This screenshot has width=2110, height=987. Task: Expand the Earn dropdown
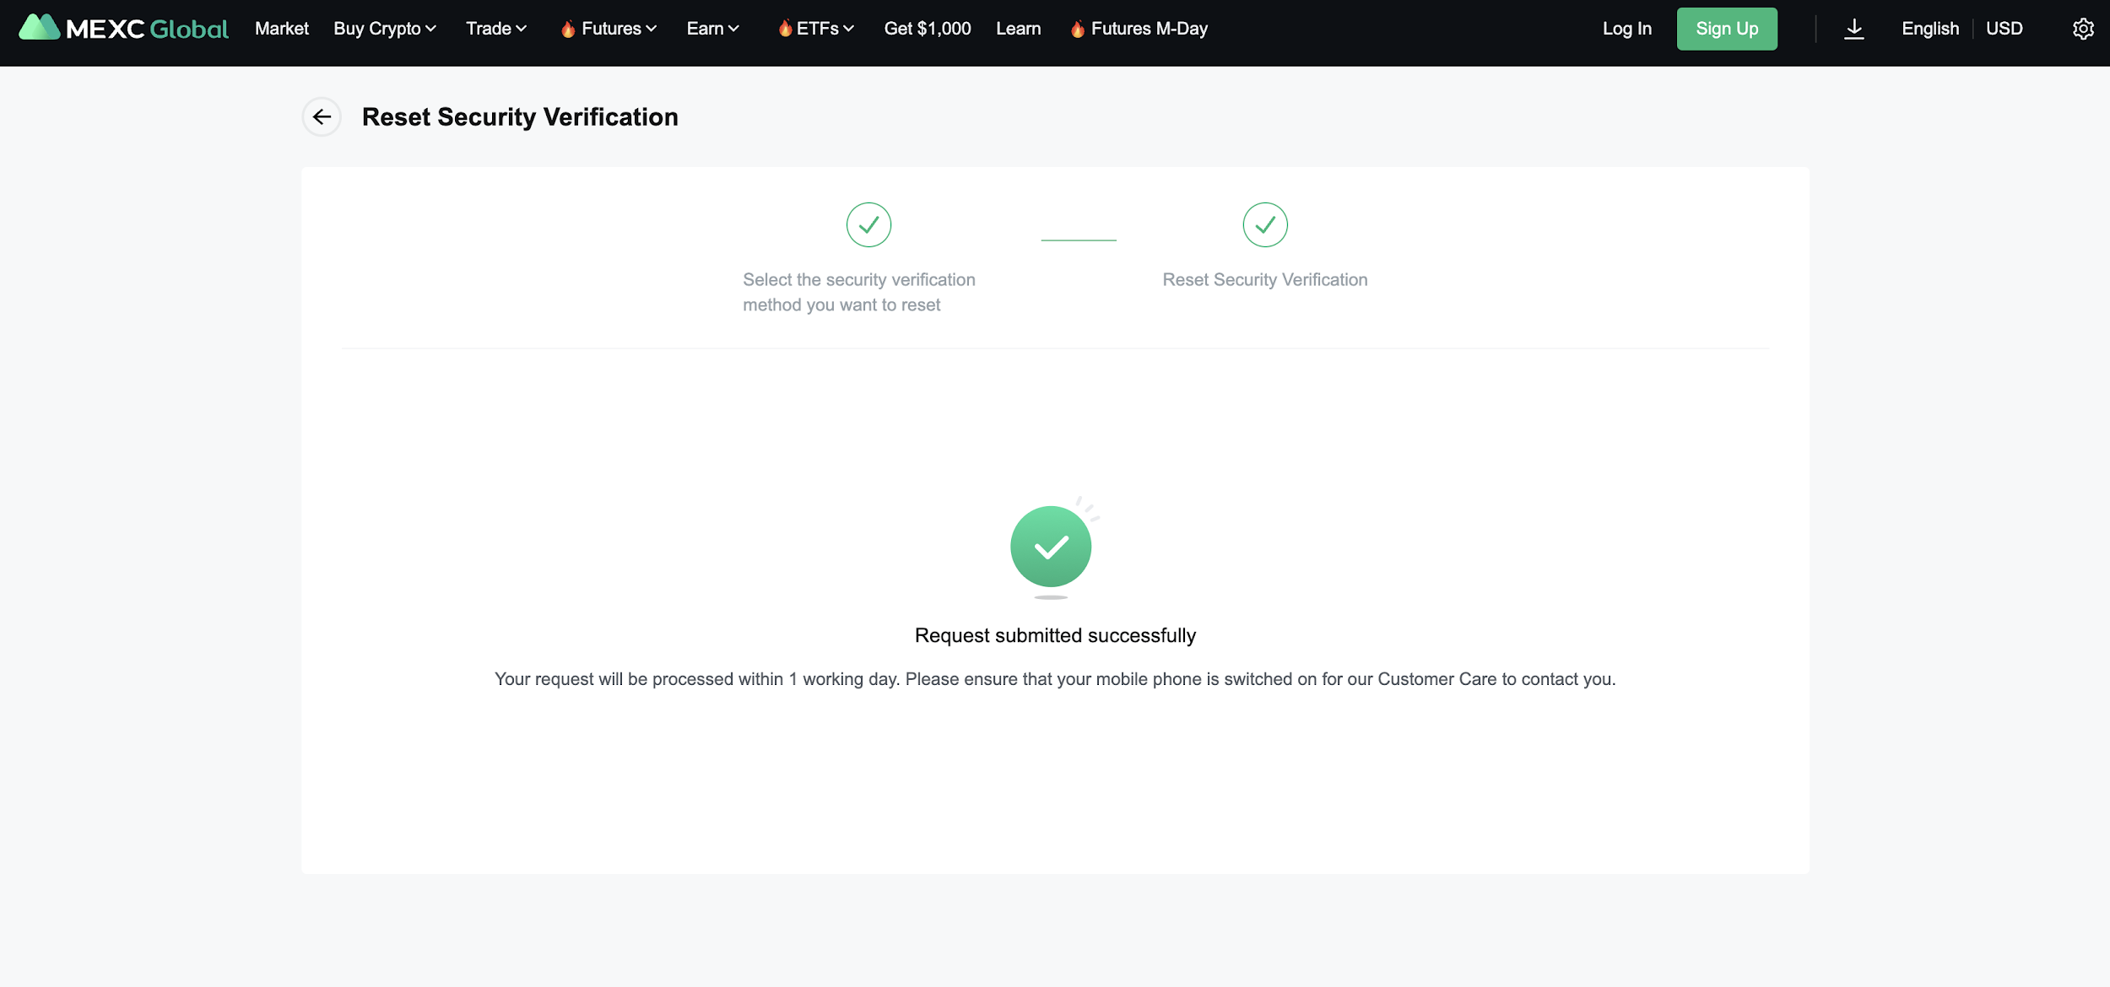pyautogui.click(x=712, y=29)
